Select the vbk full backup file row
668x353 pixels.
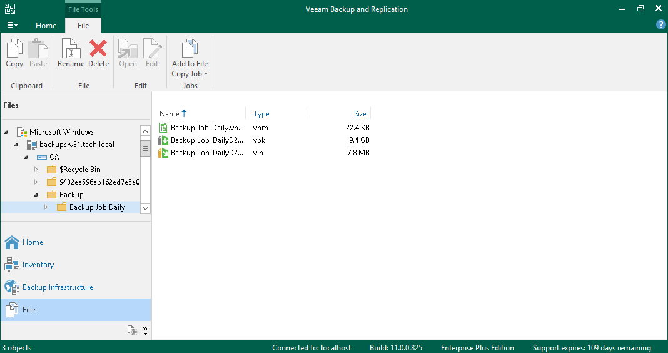264,140
